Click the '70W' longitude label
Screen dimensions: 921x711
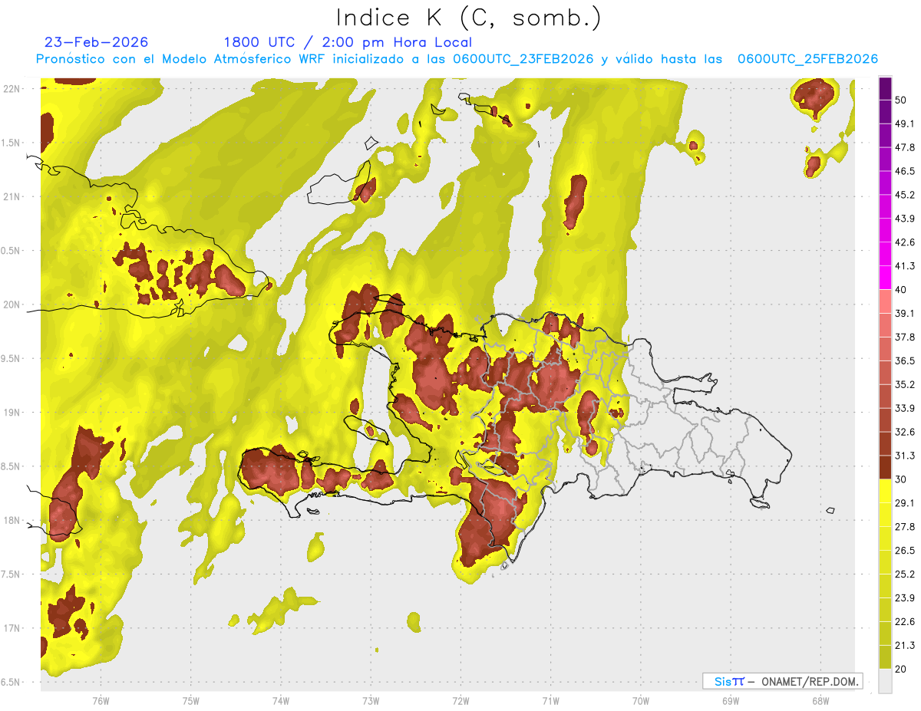click(641, 701)
